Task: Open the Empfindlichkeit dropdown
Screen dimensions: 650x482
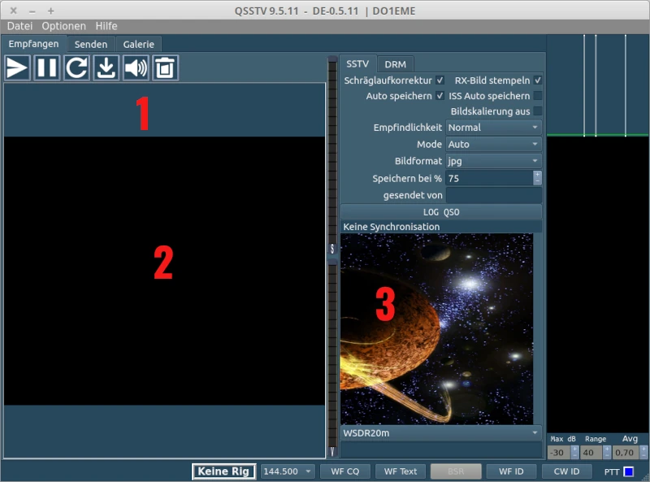Action: [x=493, y=128]
